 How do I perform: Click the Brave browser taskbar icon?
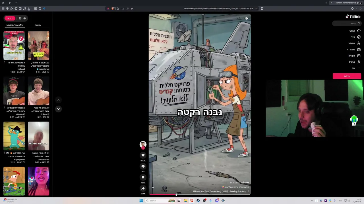[192, 201]
